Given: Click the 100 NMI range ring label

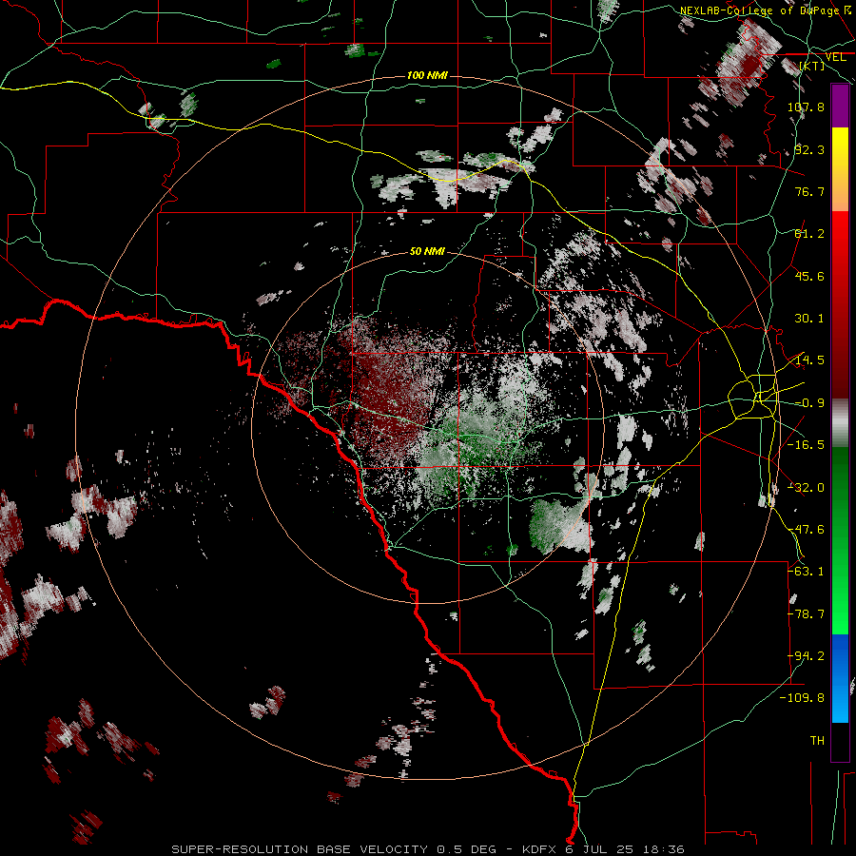Looking at the screenshot, I should (x=427, y=75).
